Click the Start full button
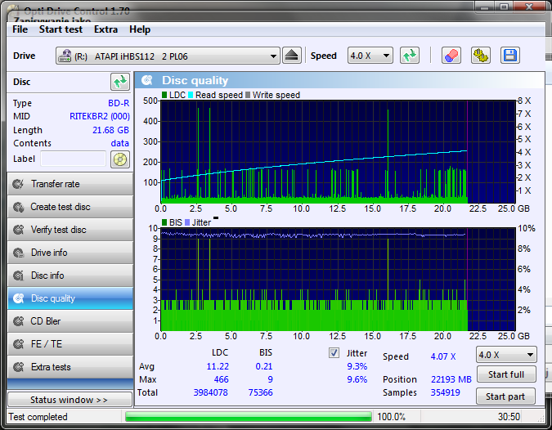 pyautogui.click(x=506, y=374)
